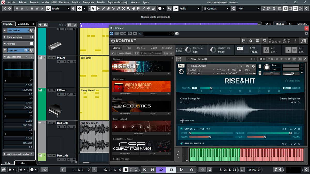The height and width of the screenshot is (174, 310).
Task: Click the CONTINUE link in Rise & Hit
Action: point(187,120)
